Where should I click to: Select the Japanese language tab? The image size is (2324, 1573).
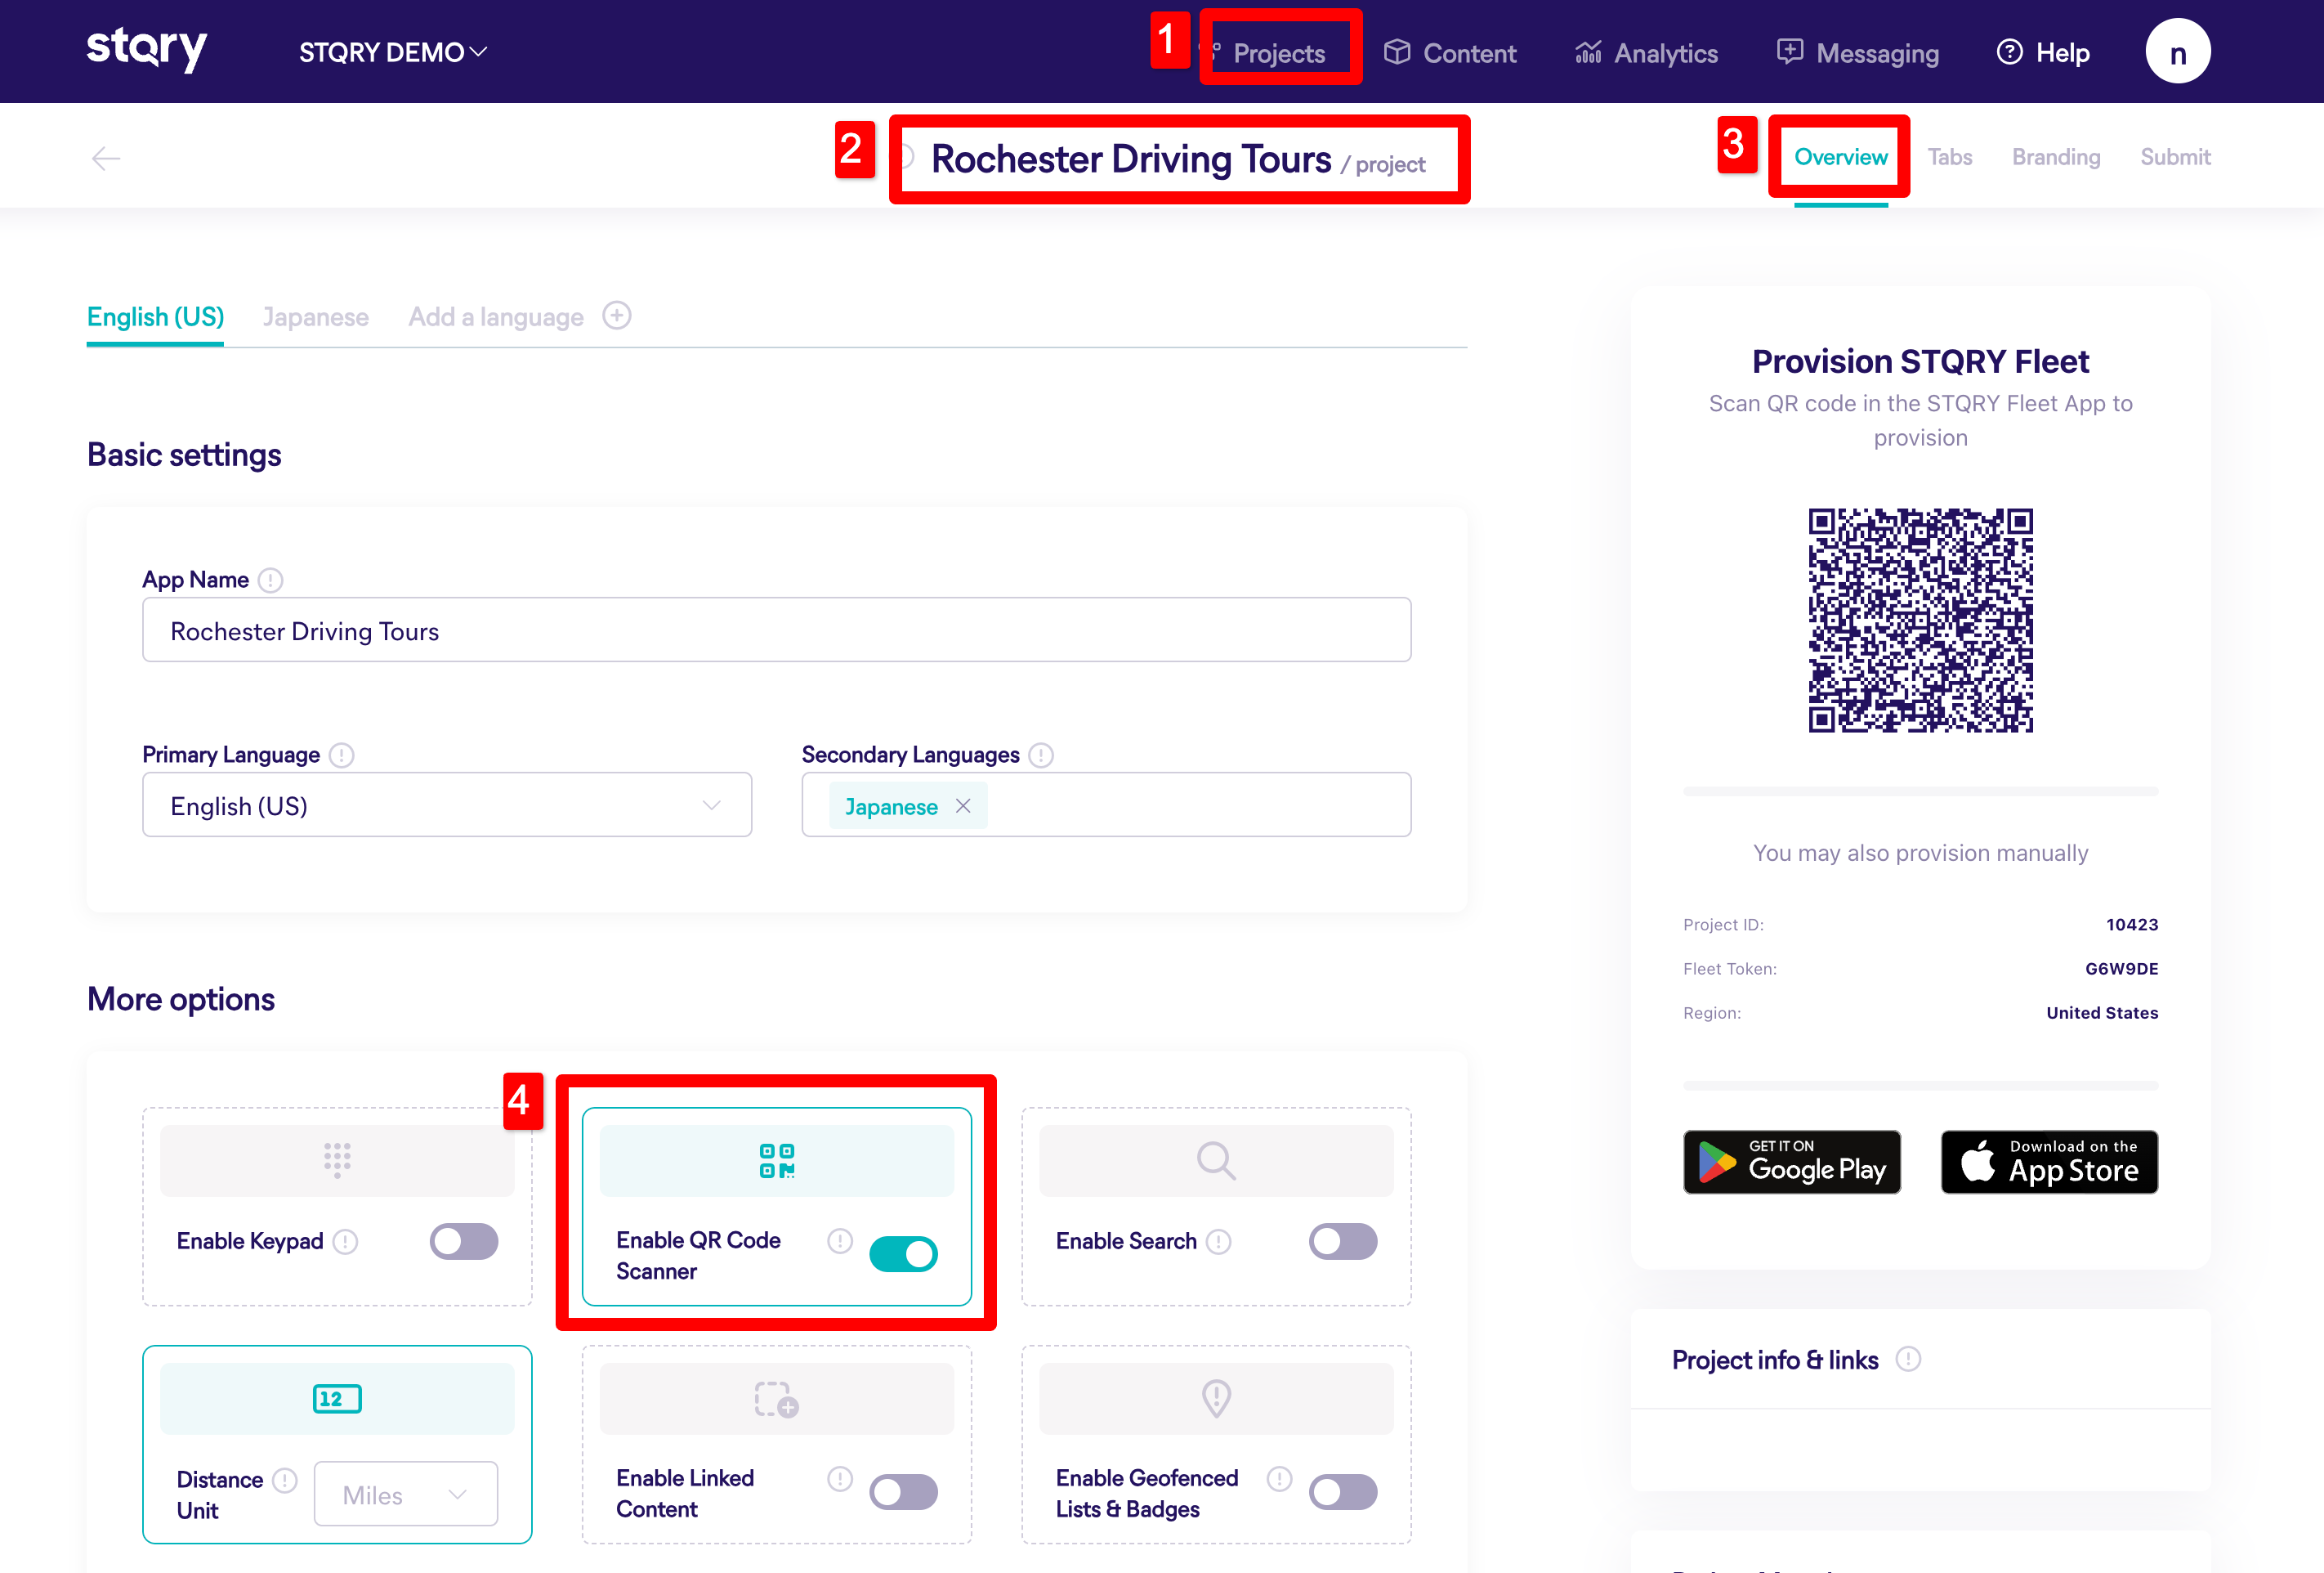pos(315,317)
